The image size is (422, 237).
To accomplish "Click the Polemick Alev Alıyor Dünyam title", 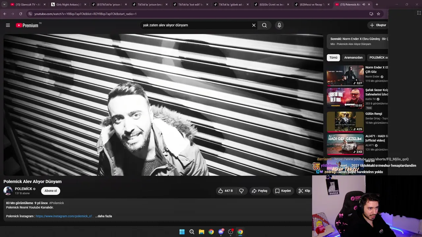I will pyautogui.click(x=33, y=181).
